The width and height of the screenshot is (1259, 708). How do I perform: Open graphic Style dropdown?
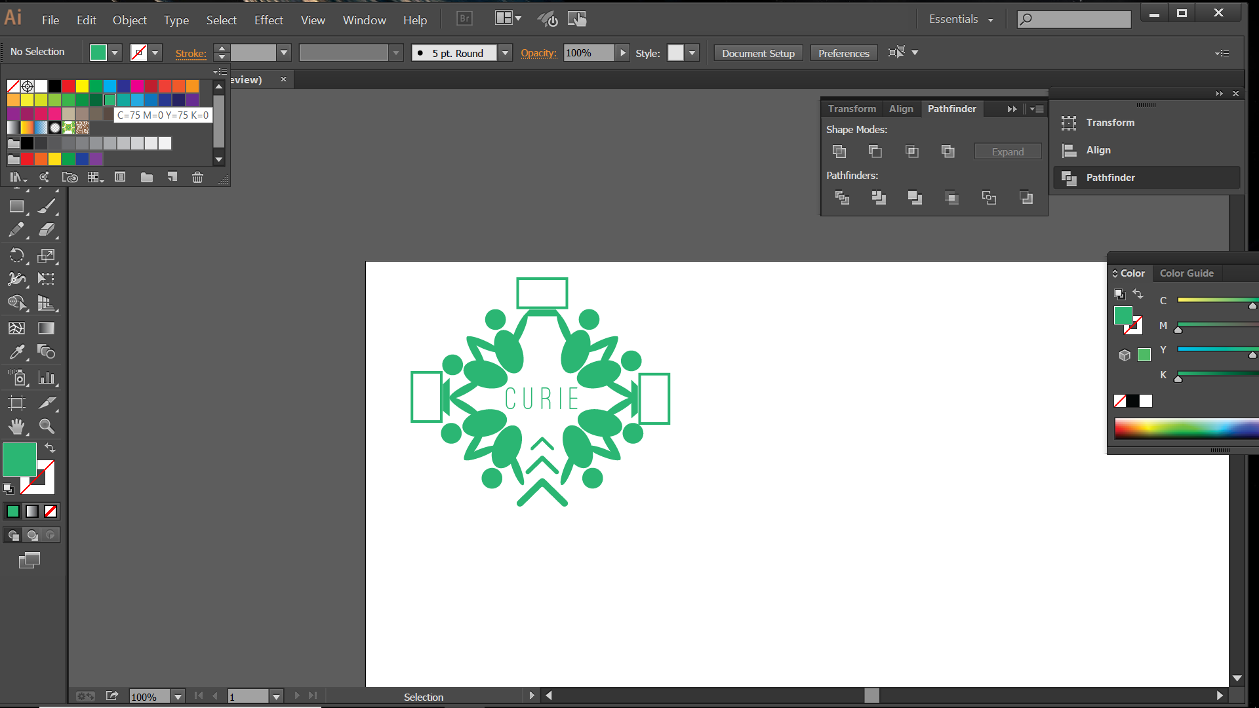(x=692, y=53)
